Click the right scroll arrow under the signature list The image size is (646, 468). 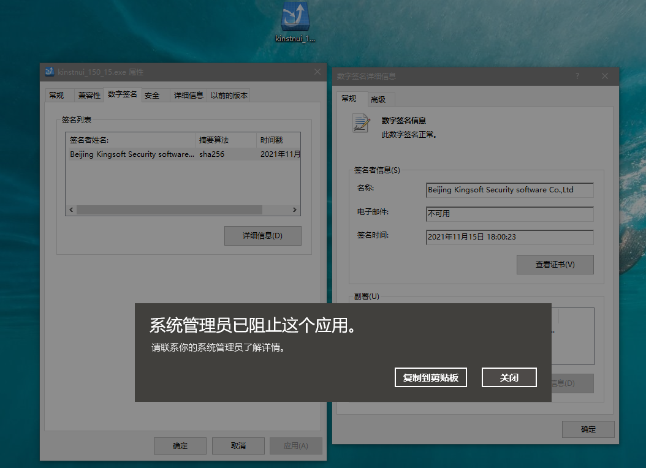(x=295, y=210)
